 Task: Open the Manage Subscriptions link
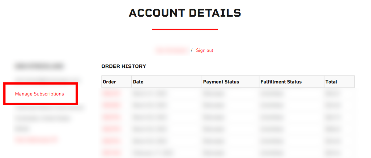click(40, 94)
